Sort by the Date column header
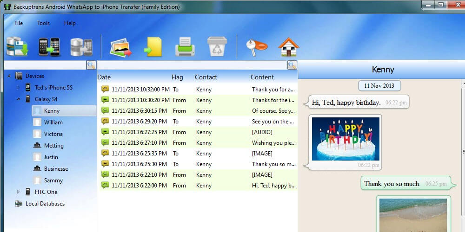This screenshot has height=232, width=465. pyautogui.click(x=104, y=77)
